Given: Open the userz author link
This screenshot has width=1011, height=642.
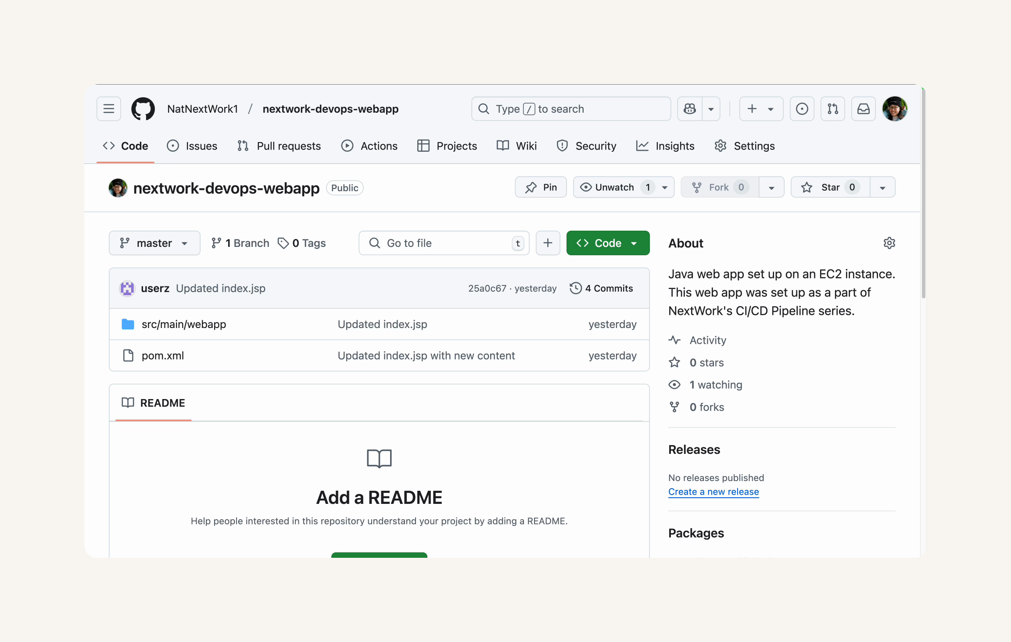Looking at the screenshot, I should tap(155, 288).
